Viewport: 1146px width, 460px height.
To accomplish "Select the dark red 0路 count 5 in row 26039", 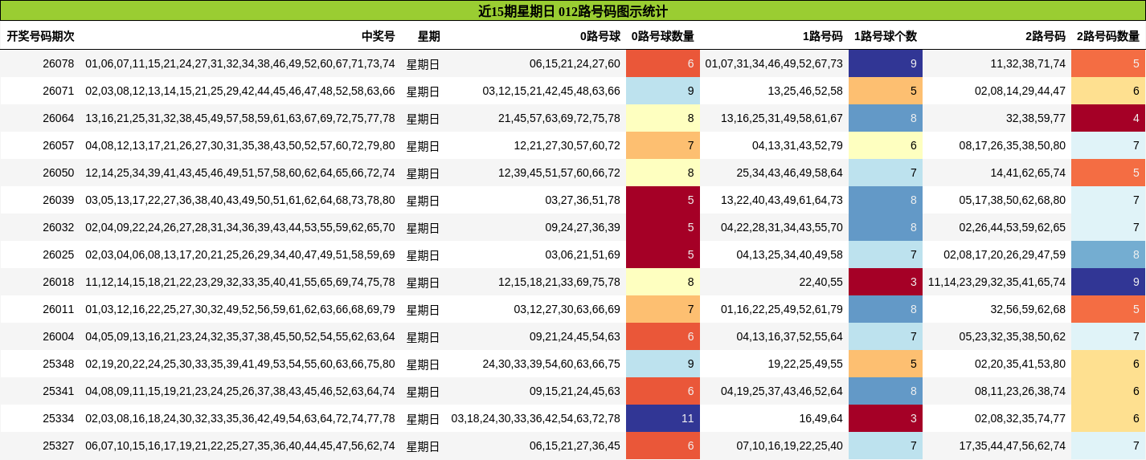I will point(663,200).
